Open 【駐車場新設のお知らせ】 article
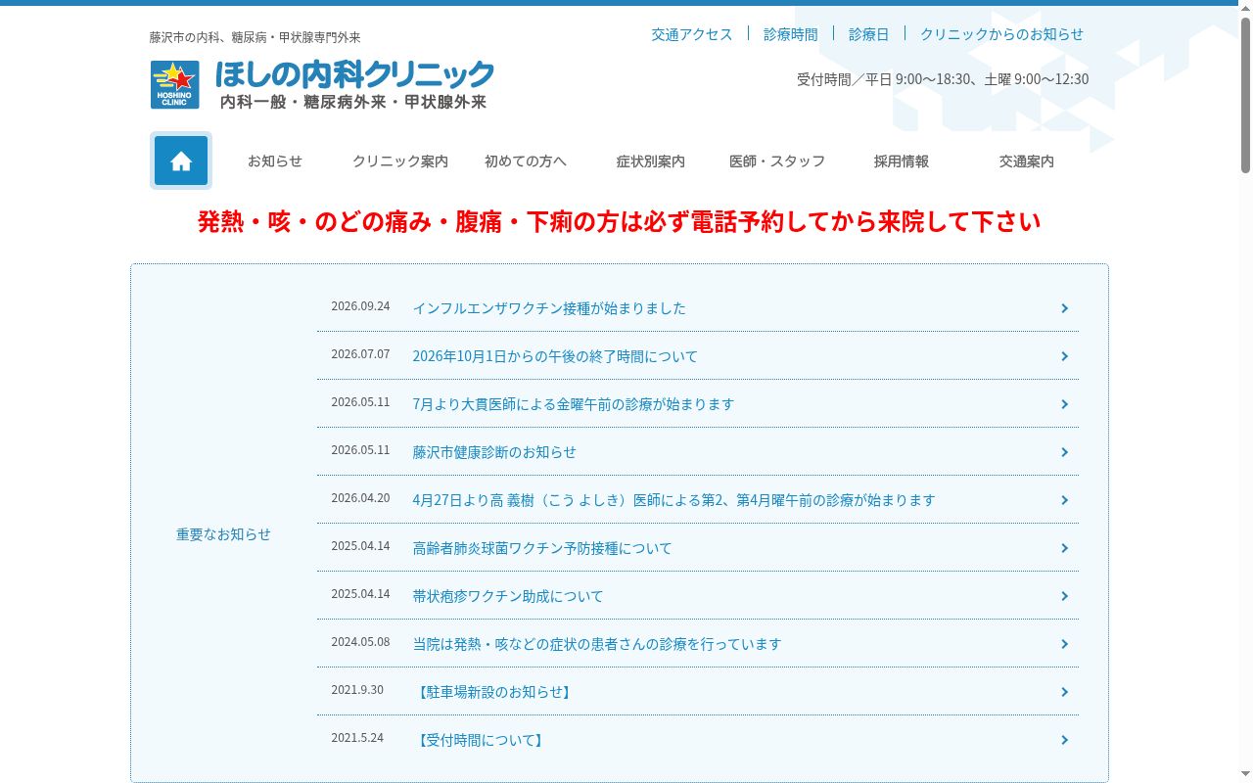 pos(494,692)
